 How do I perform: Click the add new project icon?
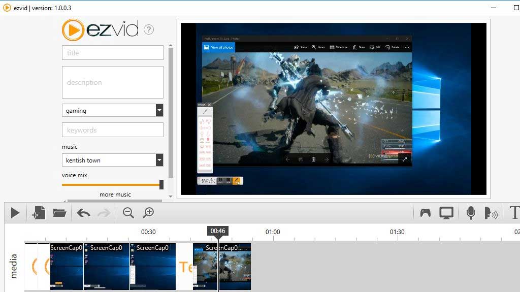(39, 213)
